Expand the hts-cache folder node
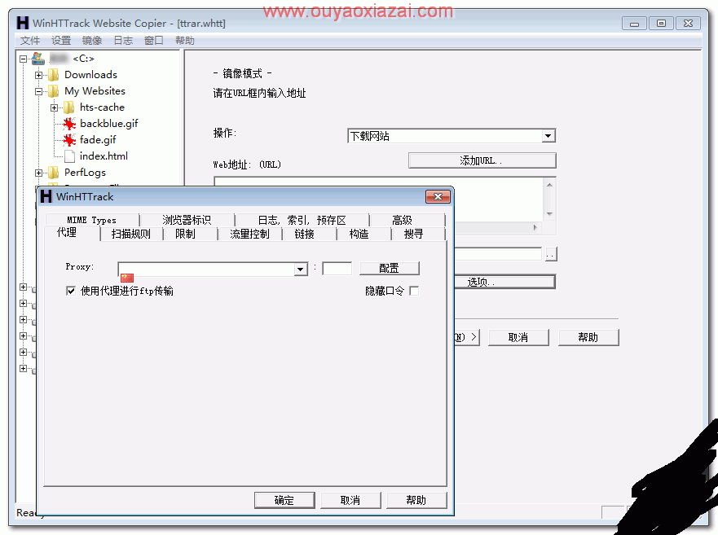The width and height of the screenshot is (718, 535). (x=55, y=108)
